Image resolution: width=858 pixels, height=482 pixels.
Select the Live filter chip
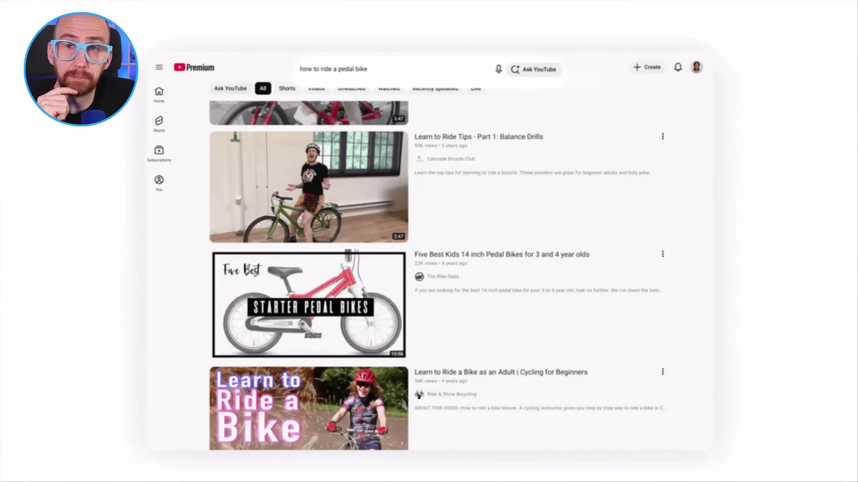click(475, 88)
